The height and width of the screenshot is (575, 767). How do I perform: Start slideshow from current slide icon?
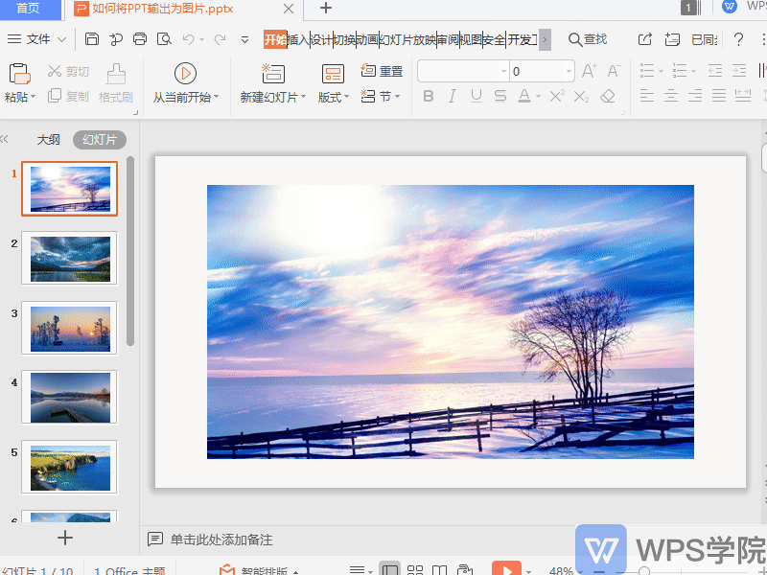click(185, 74)
